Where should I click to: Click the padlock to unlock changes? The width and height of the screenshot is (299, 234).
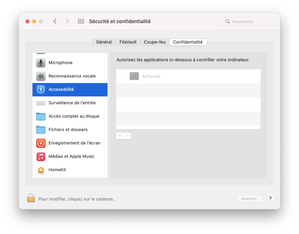31,198
